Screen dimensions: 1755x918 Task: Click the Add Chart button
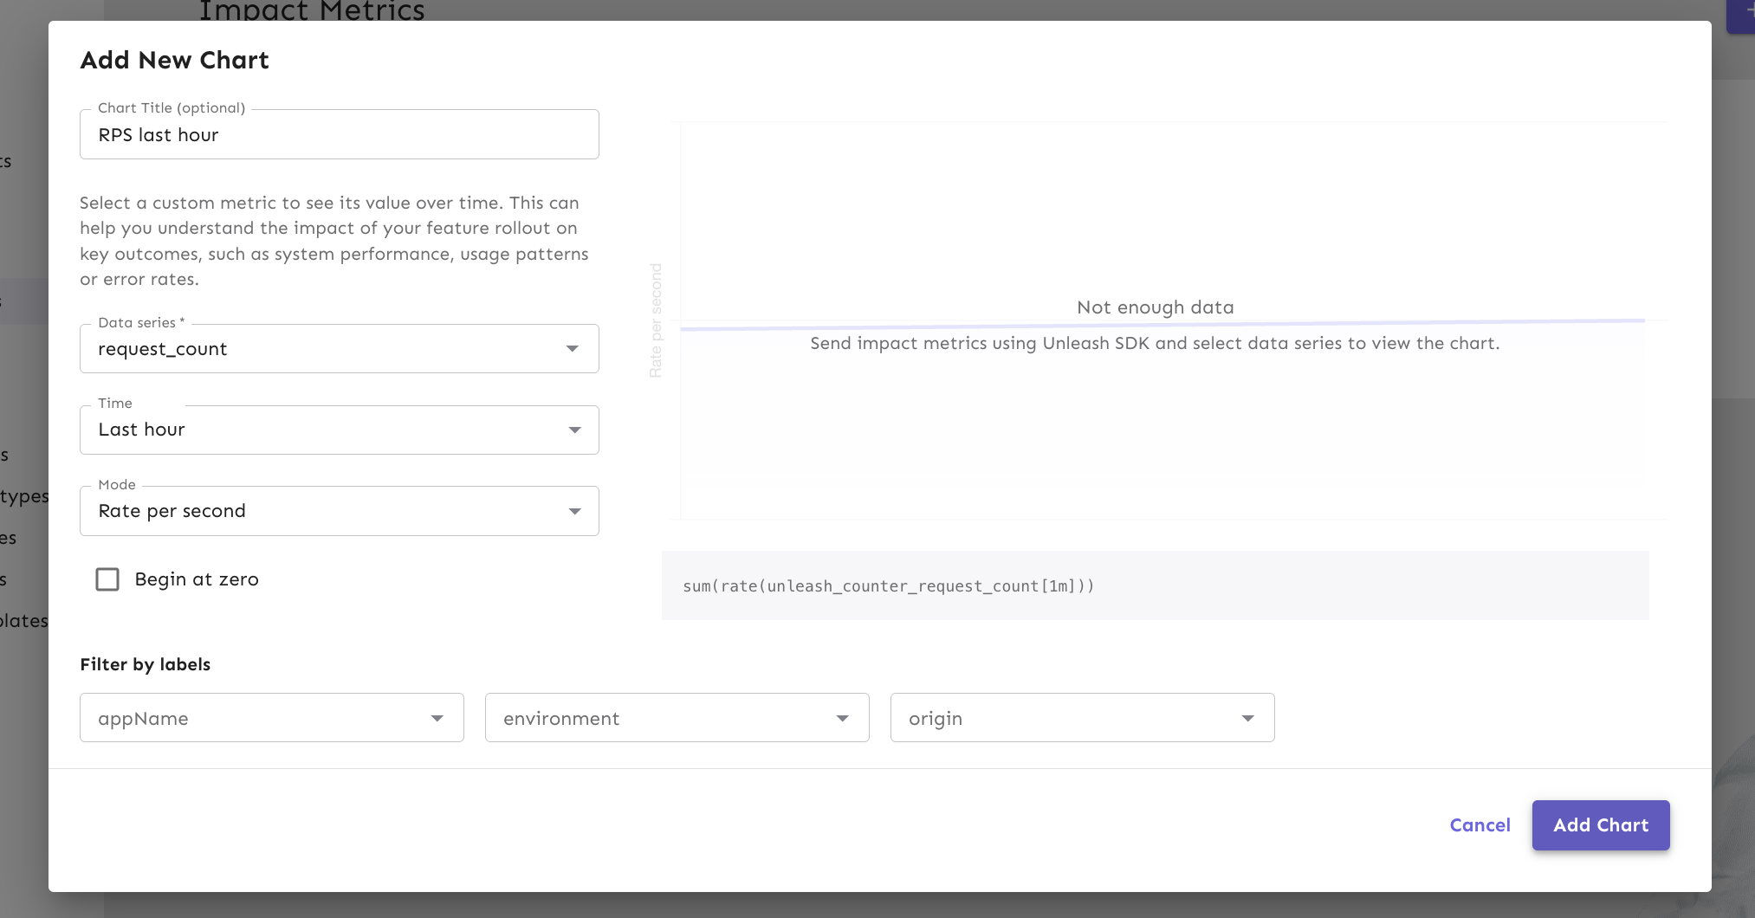pyautogui.click(x=1600, y=825)
